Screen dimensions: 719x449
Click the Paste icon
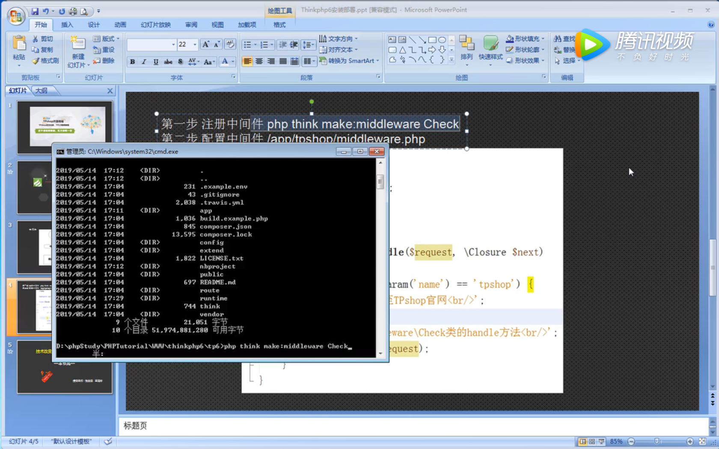pos(19,44)
